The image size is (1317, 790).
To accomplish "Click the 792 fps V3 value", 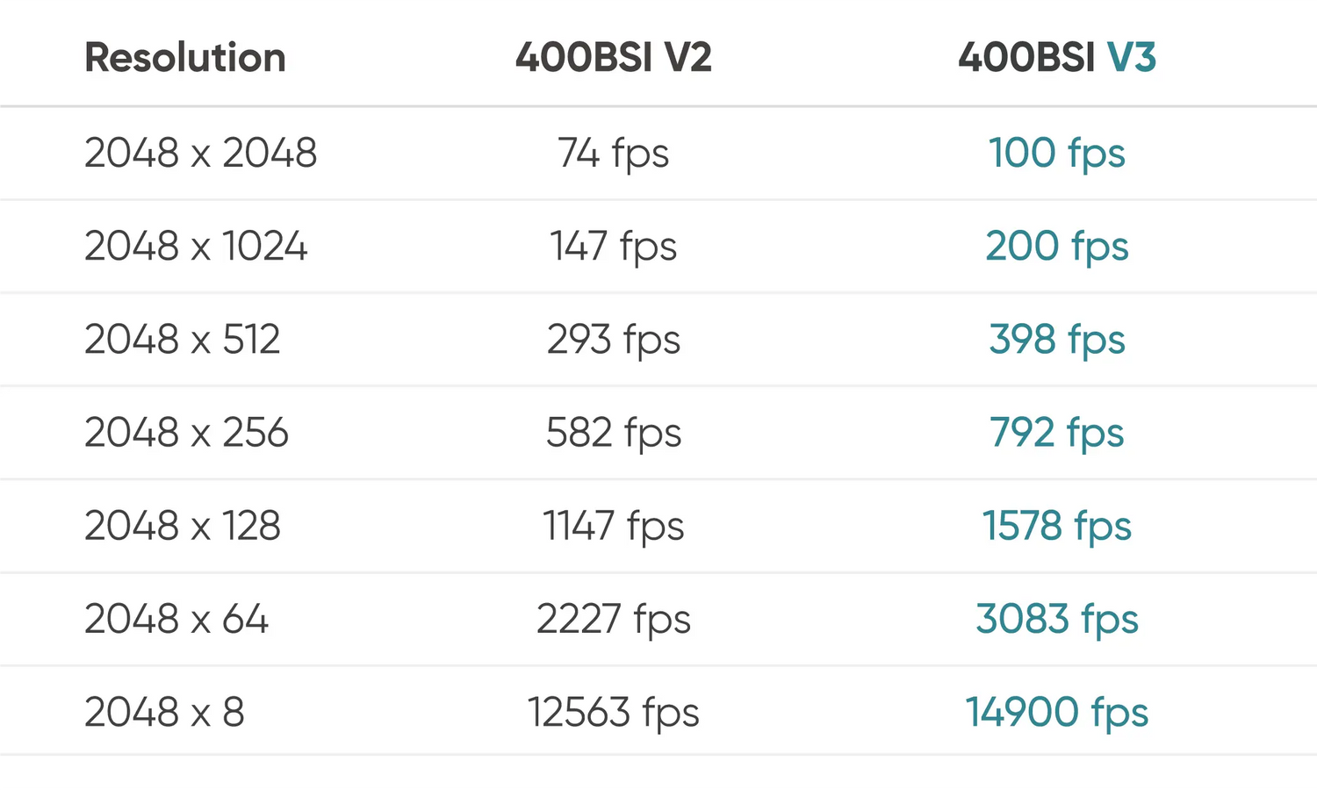I will click(x=1056, y=433).
